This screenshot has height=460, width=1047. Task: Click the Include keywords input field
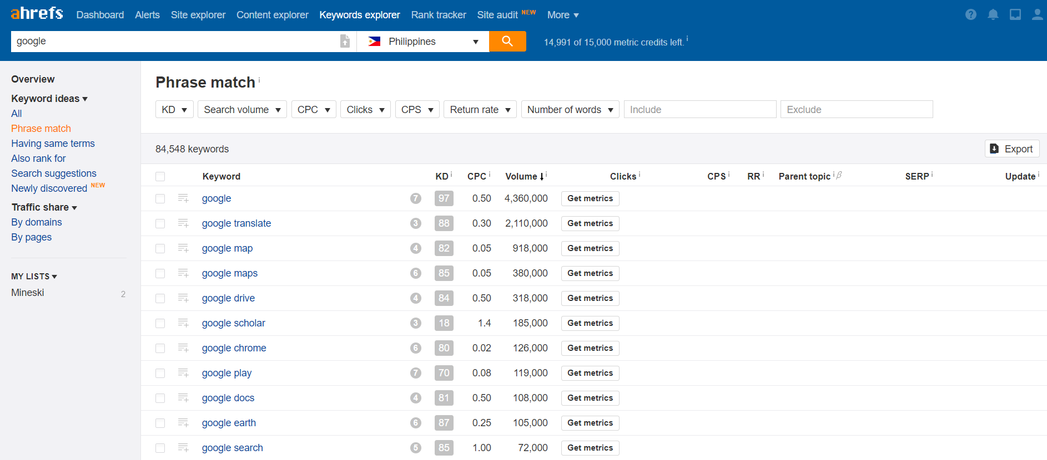coord(699,110)
